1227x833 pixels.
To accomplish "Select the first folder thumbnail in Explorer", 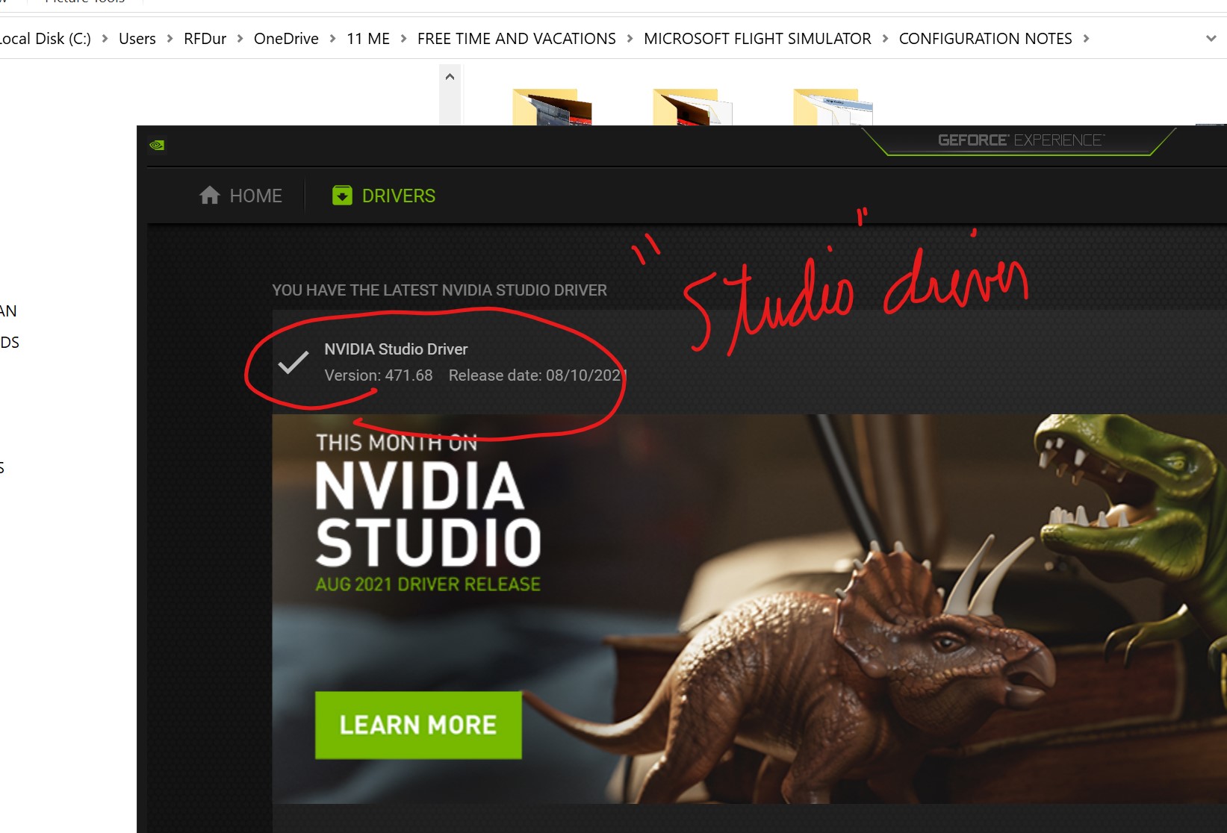I will [552, 107].
